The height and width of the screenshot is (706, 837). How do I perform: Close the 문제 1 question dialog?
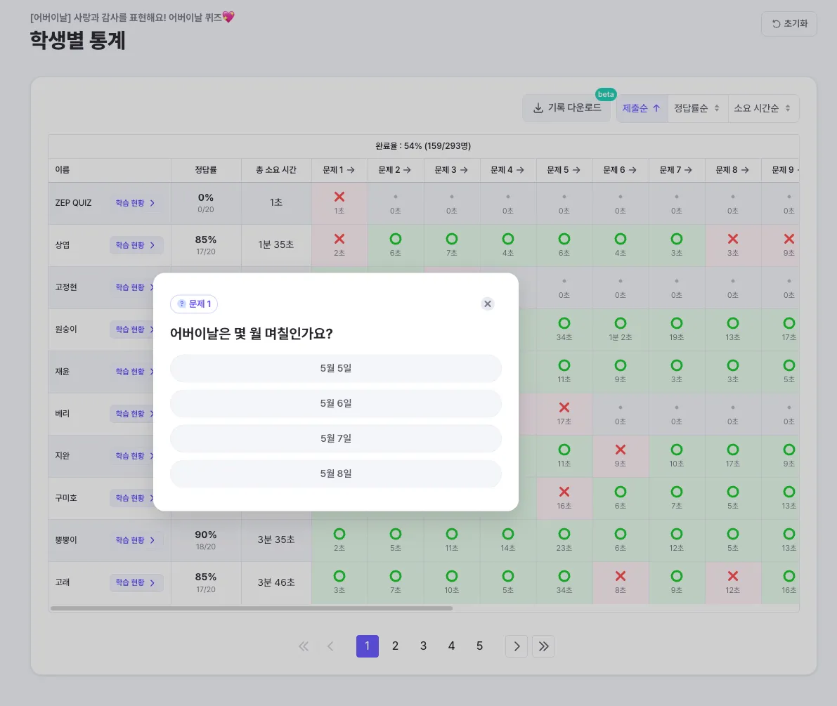click(488, 303)
